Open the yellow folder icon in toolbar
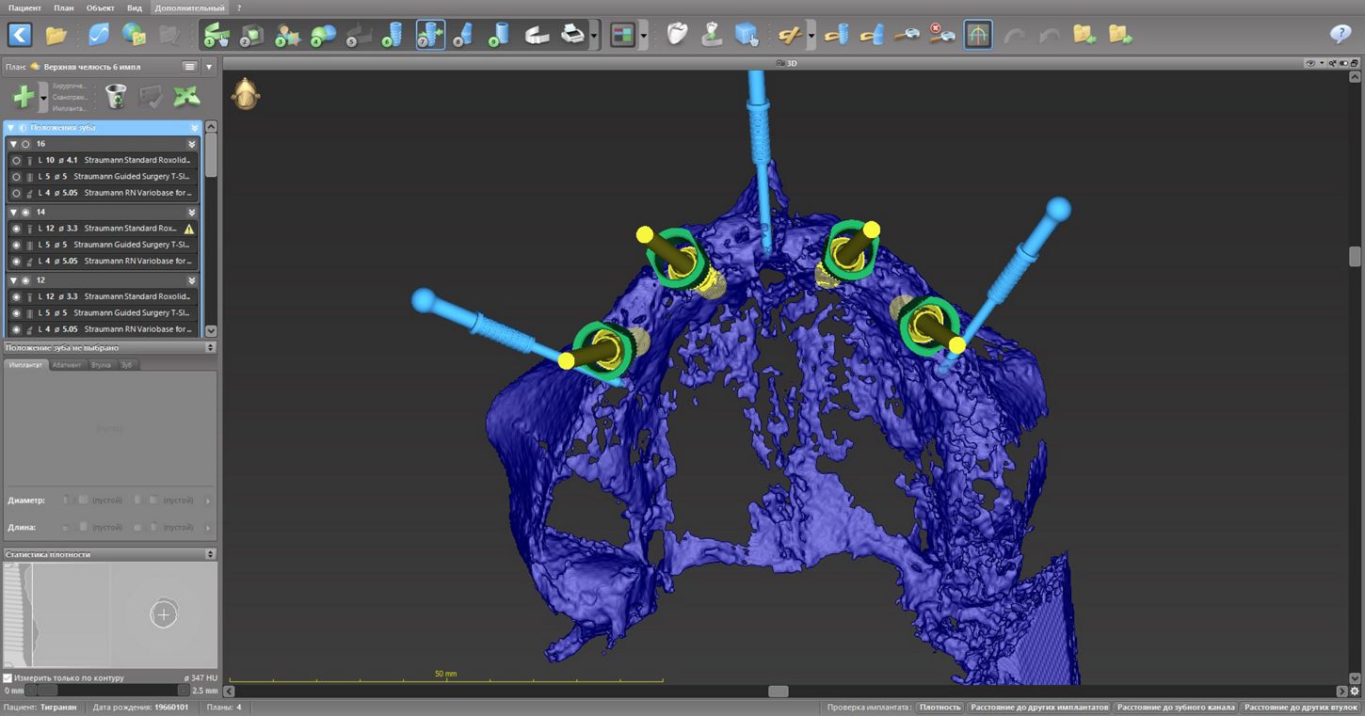 point(56,35)
